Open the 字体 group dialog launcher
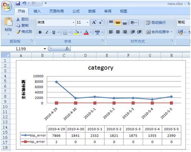 pyautogui.click(x=103, y=40)
